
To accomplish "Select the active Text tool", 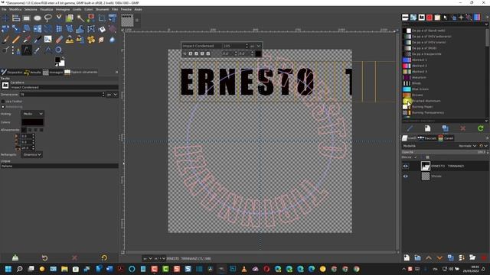I will (27, 50).
